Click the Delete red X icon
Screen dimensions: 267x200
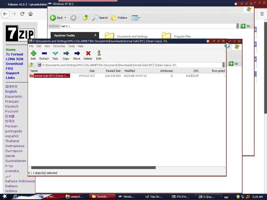click(88, 53)
